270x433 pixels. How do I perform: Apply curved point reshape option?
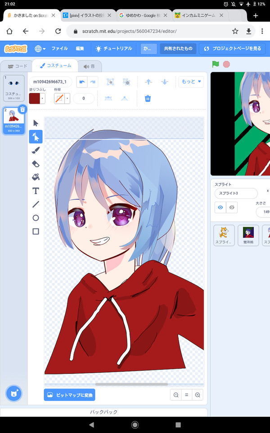108,98
